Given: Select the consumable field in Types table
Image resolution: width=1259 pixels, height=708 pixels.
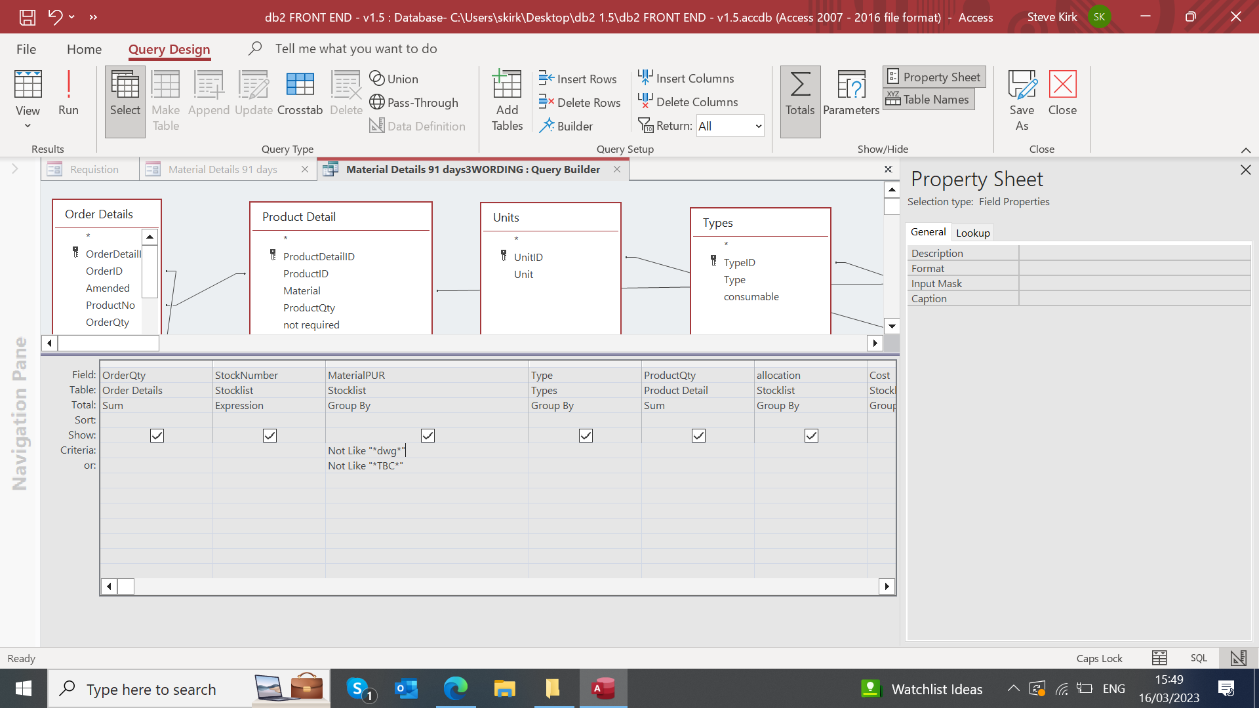Looking at the screenshot, I should point(751,296).
